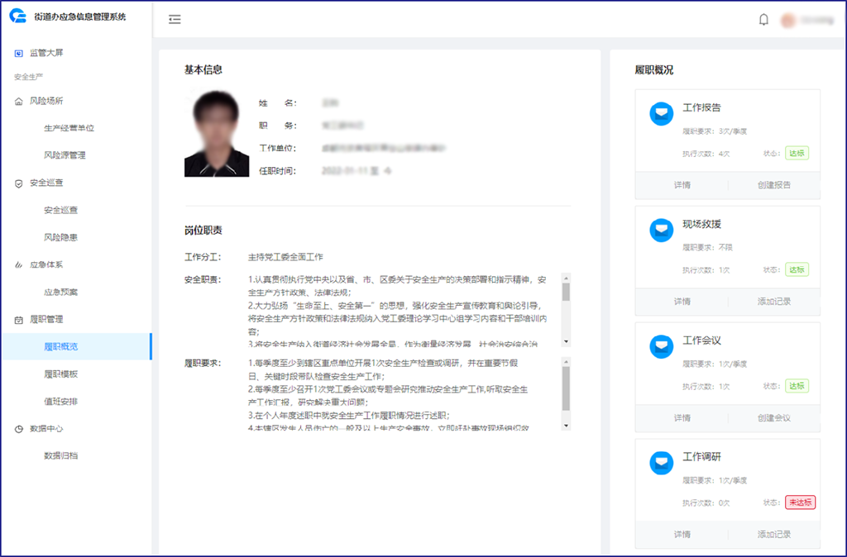Screen dimensions: 847x557
Task: Click 添加记录 on 工作调研 card
Action: (x=774, y=535)
